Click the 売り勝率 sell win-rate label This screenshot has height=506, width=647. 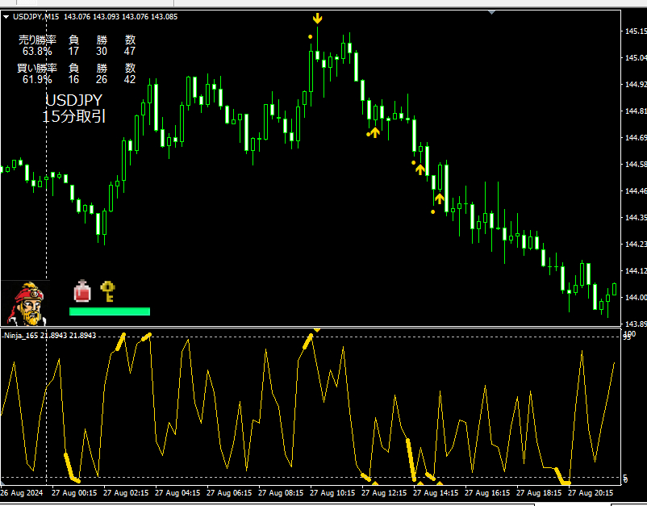[37, 40]
